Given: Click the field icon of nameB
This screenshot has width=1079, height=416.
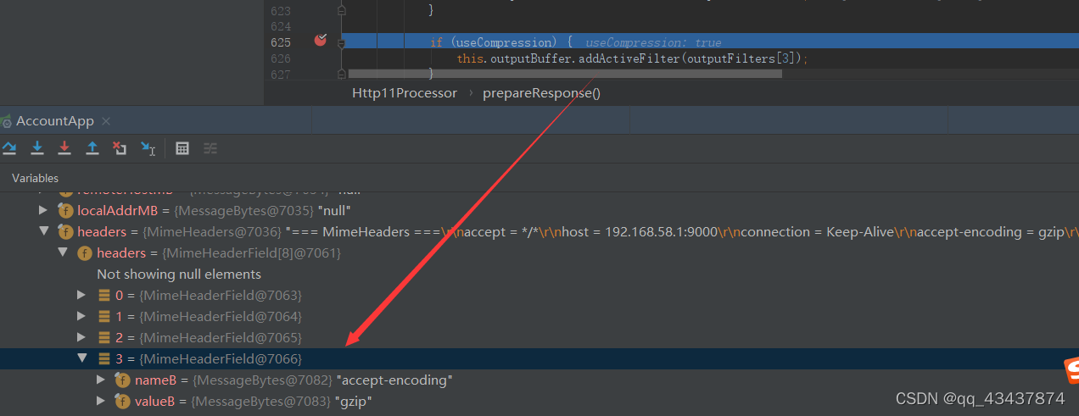Looking at the screenshot, I should click(122, 380).
